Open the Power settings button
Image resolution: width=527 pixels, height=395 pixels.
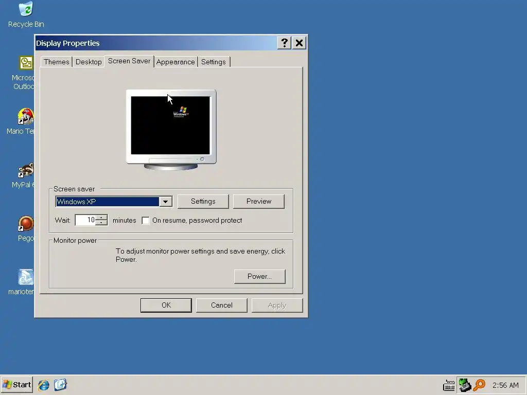tap(259, 276)
